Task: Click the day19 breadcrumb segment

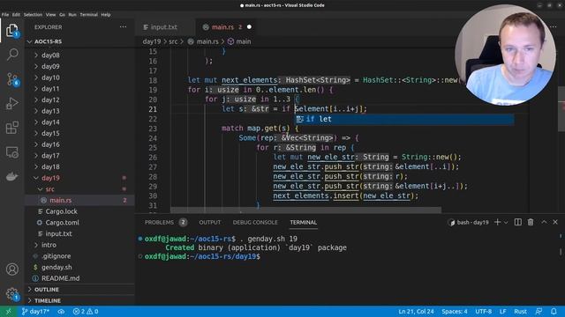Action: click(x=151, y=41)
